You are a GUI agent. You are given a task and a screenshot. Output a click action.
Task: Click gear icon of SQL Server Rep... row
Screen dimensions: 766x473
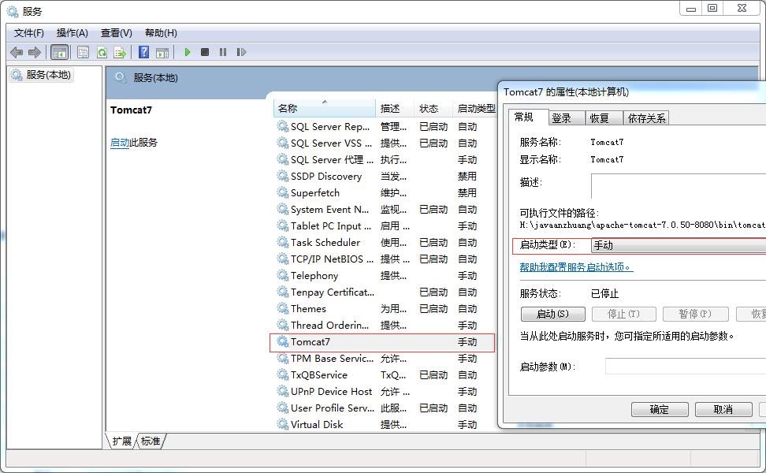coord(283,126)
